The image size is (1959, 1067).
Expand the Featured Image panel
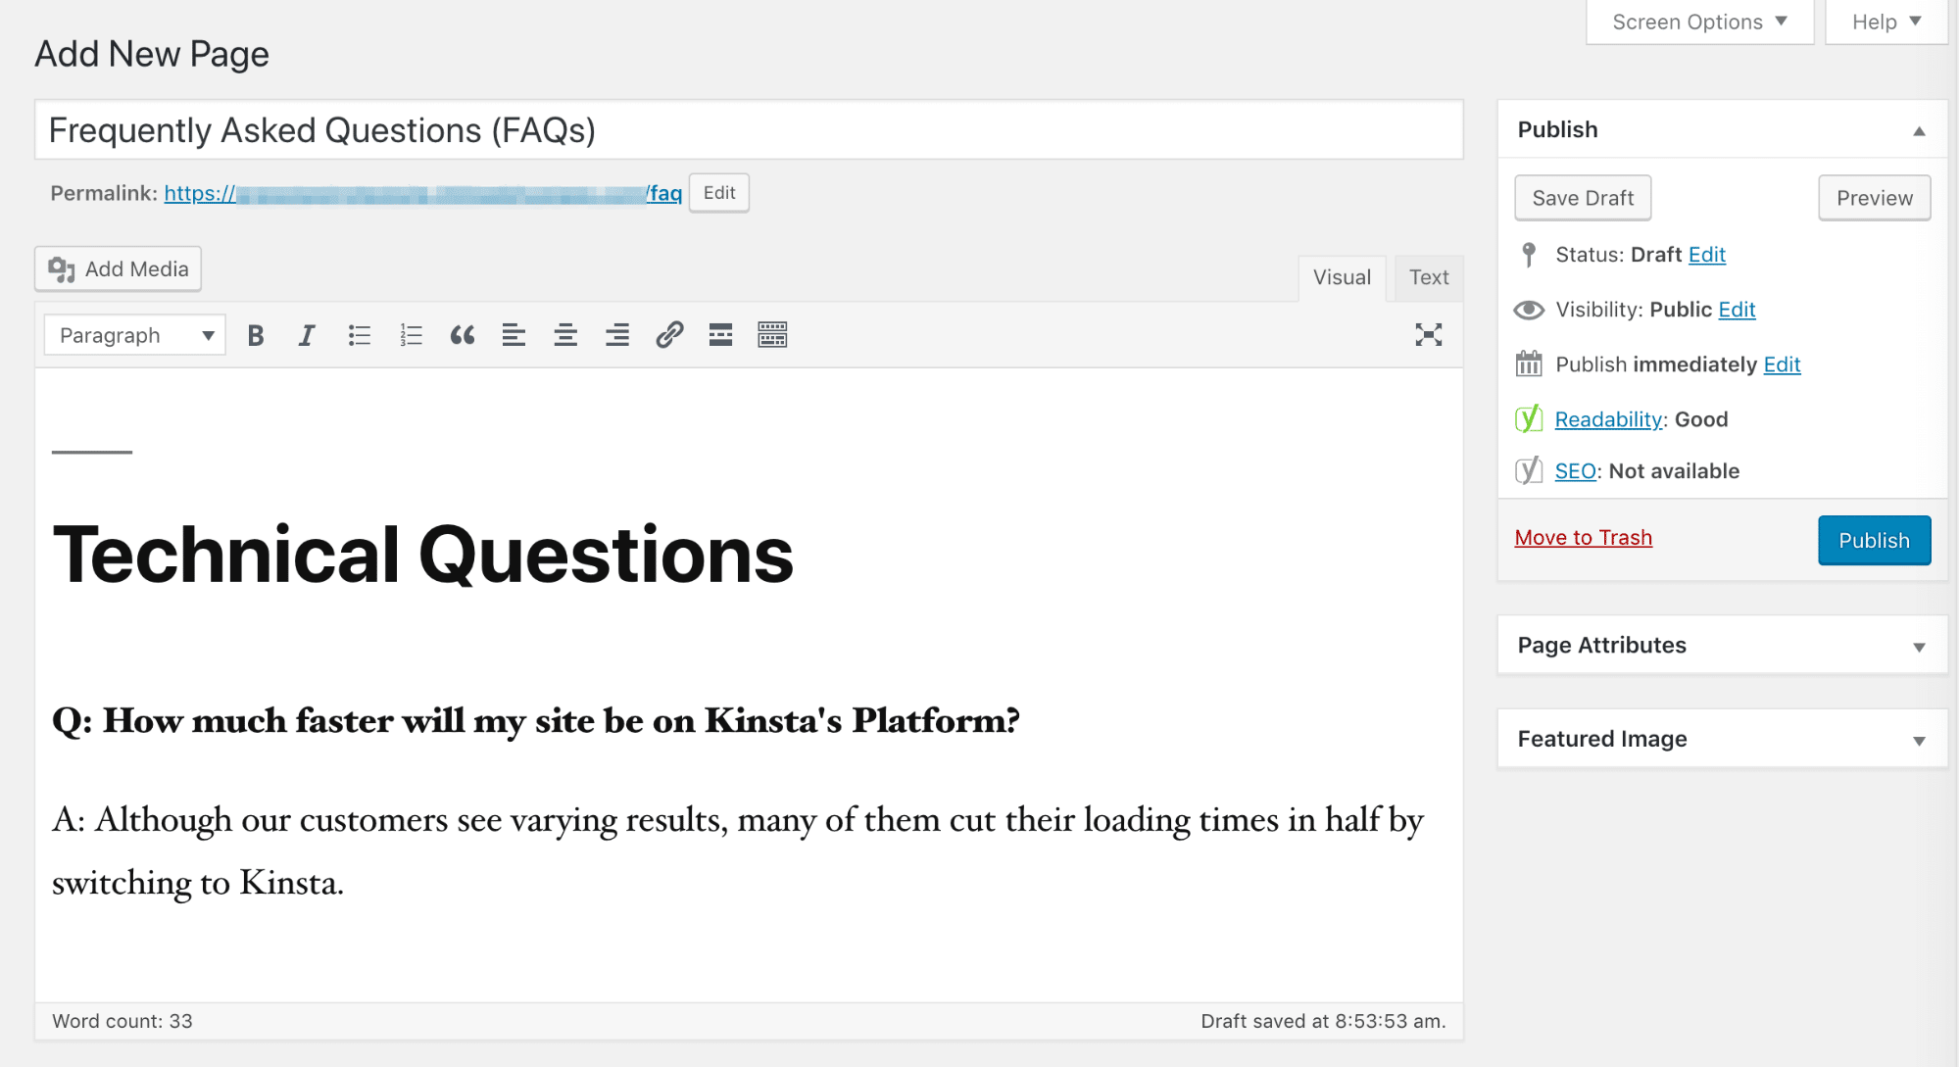tap(1920, 739)
